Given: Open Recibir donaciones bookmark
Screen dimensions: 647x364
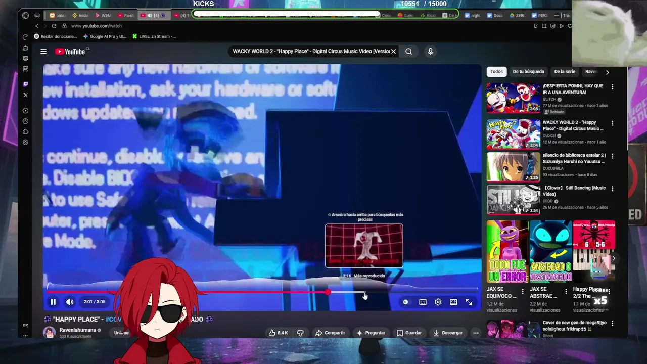Looking at the screenshot, I should (x=55, y=36).
